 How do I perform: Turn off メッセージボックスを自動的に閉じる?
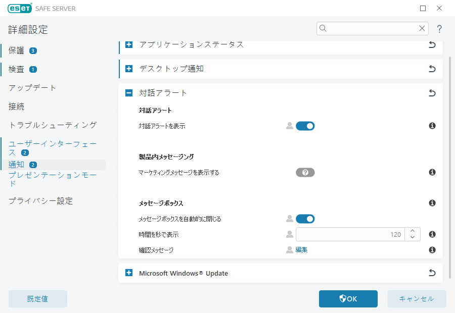305,219
